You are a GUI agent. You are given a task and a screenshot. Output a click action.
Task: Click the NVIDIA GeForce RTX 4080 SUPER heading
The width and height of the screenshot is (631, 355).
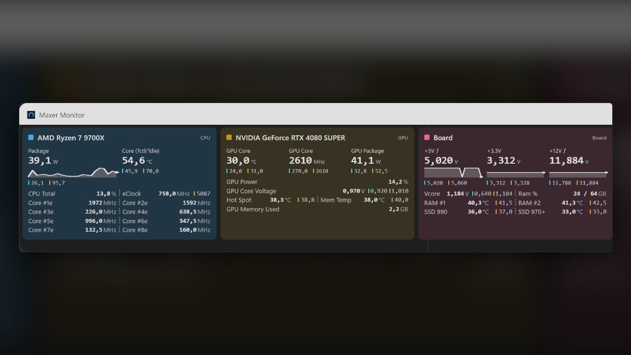click(290, 138)
